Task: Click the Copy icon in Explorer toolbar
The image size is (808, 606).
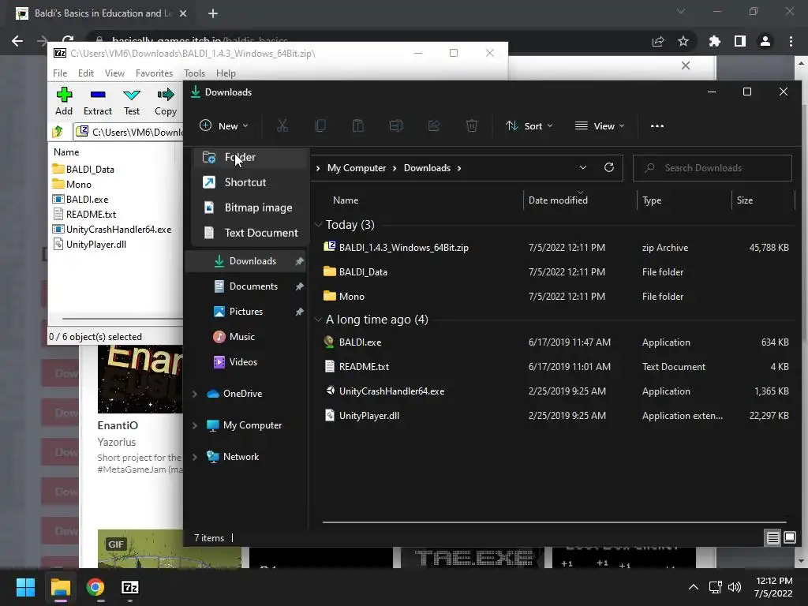Action: [320, 125]
